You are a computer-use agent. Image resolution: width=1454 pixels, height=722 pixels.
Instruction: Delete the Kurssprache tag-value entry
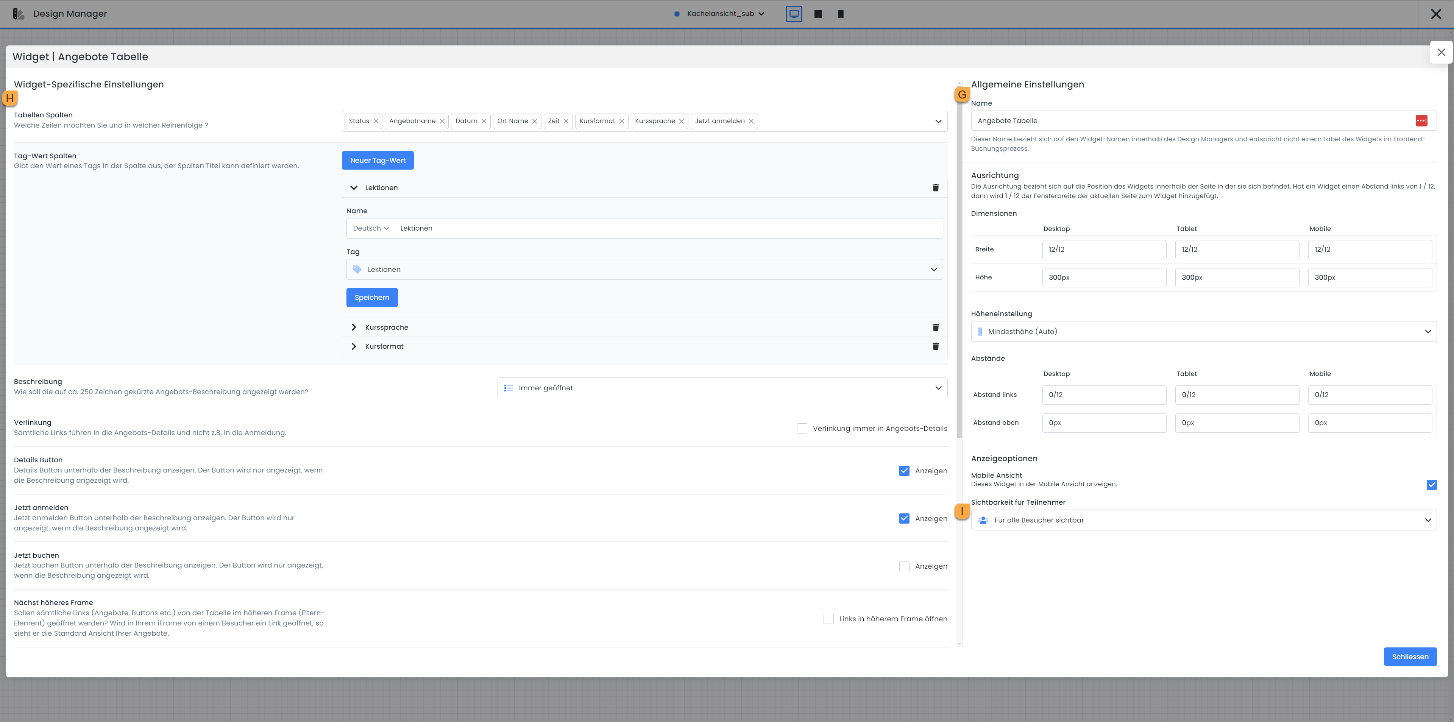(935, 327)
